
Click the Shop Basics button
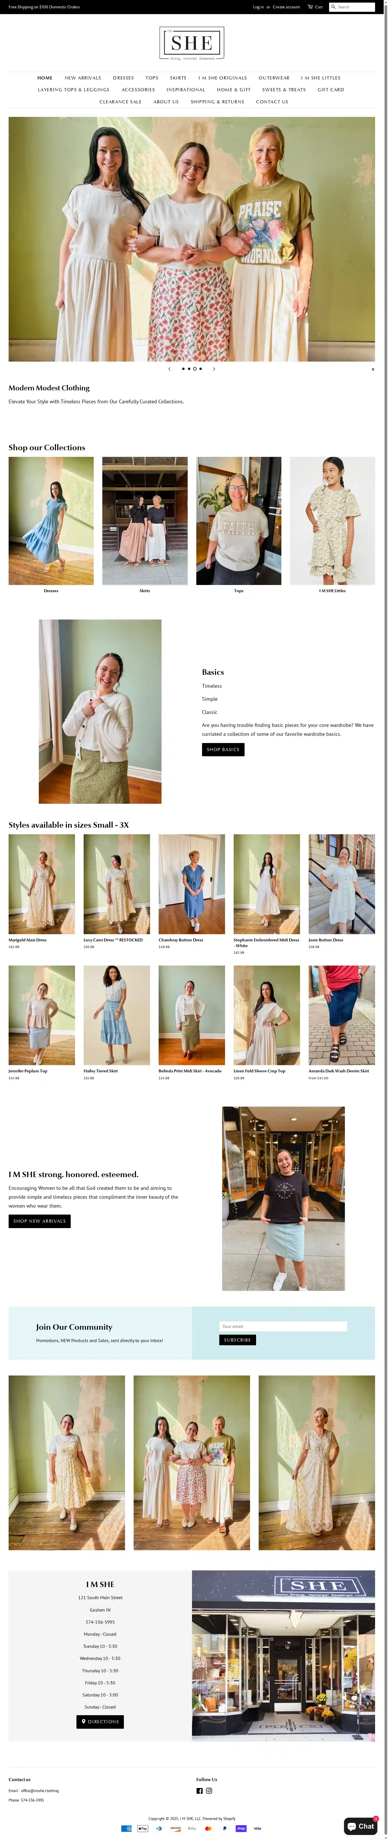223,749
